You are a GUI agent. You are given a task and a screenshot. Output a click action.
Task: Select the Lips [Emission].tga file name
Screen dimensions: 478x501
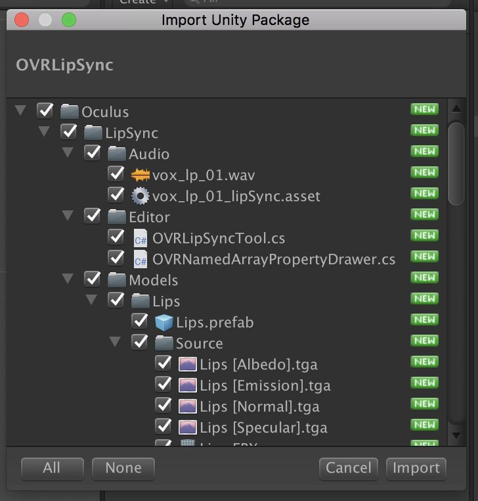tap(265, 386)
